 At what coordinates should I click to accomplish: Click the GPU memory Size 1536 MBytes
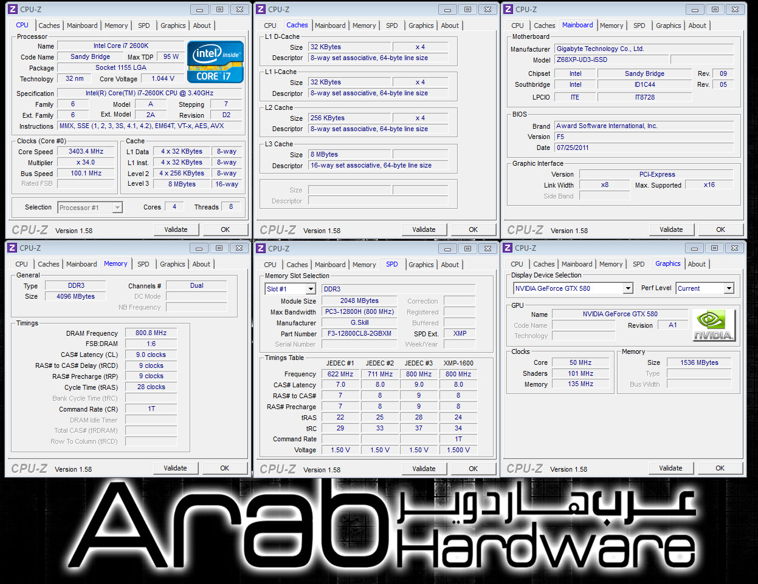(700, 362)
